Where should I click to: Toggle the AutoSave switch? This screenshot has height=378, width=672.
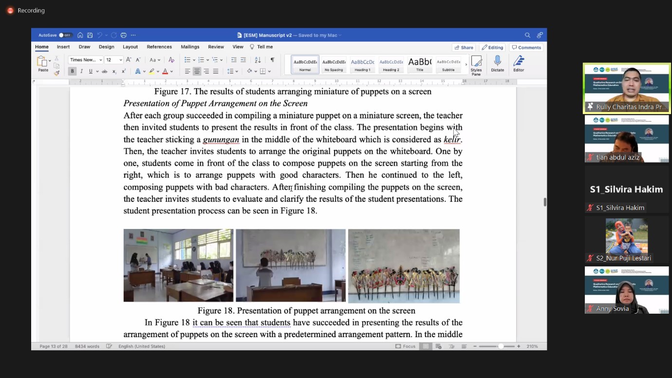tap(65, 35)
